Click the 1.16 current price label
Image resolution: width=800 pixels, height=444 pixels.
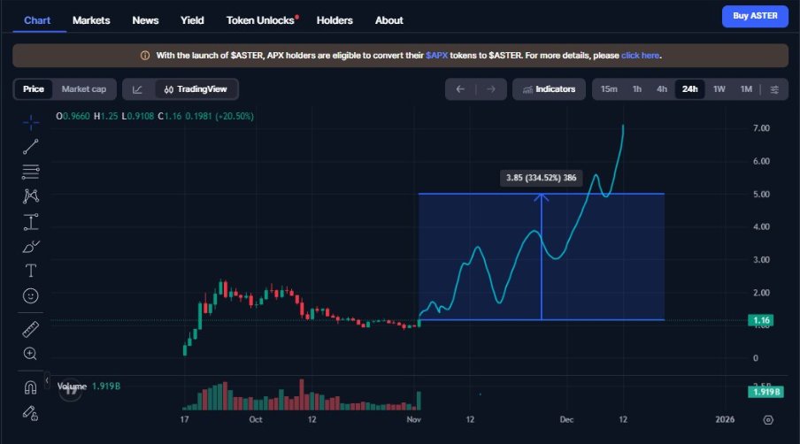[761, 320]
